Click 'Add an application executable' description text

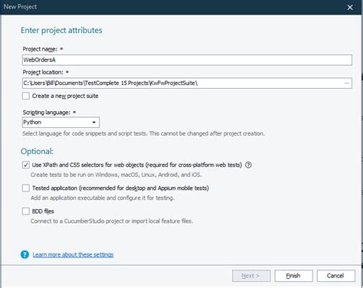(103, 198)
